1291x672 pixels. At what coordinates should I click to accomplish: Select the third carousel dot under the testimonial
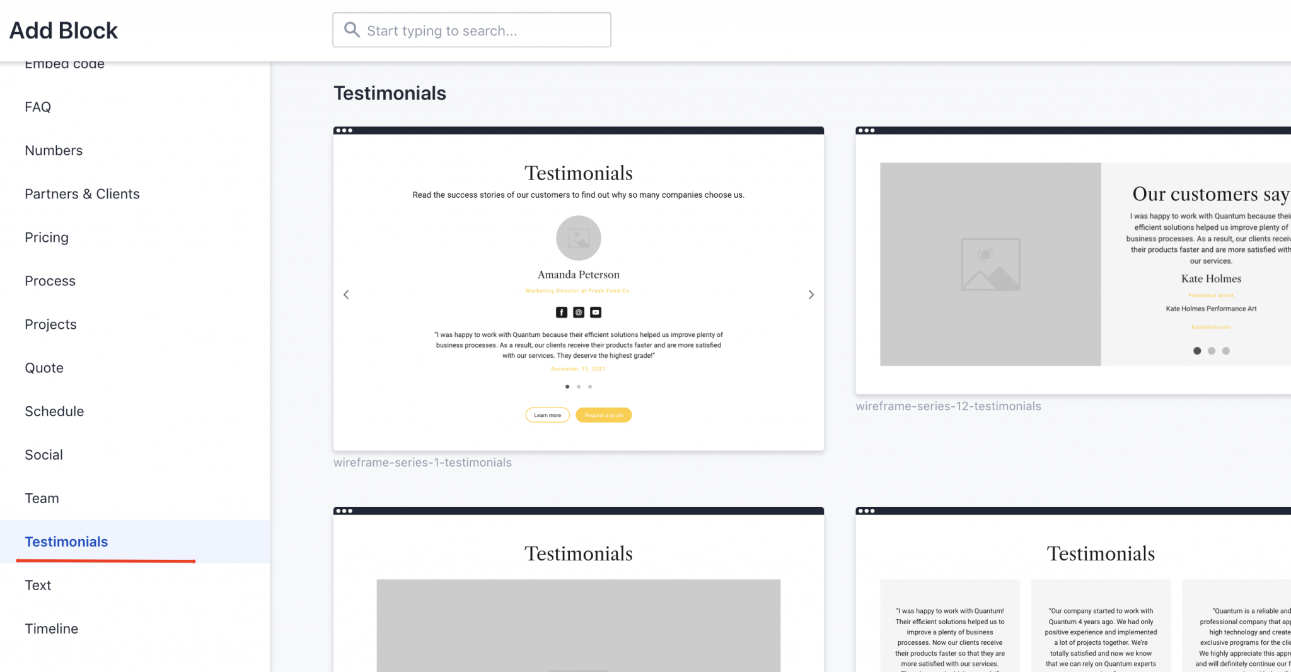(589, 387)
